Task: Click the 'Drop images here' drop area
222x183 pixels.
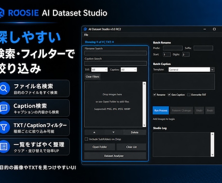Action: pyautogui.click(x=113, y=105)
